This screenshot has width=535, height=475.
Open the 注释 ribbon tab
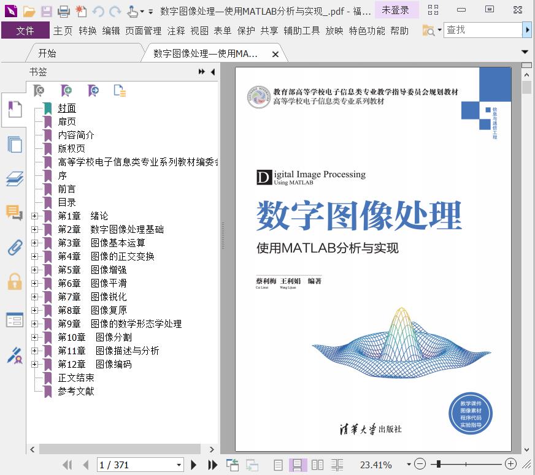coord(176,31)
